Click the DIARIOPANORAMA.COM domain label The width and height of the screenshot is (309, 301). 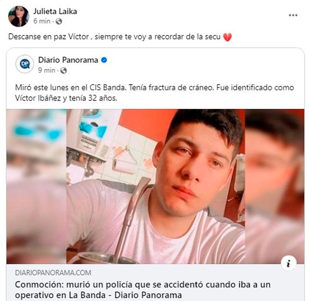coord(53,273)
